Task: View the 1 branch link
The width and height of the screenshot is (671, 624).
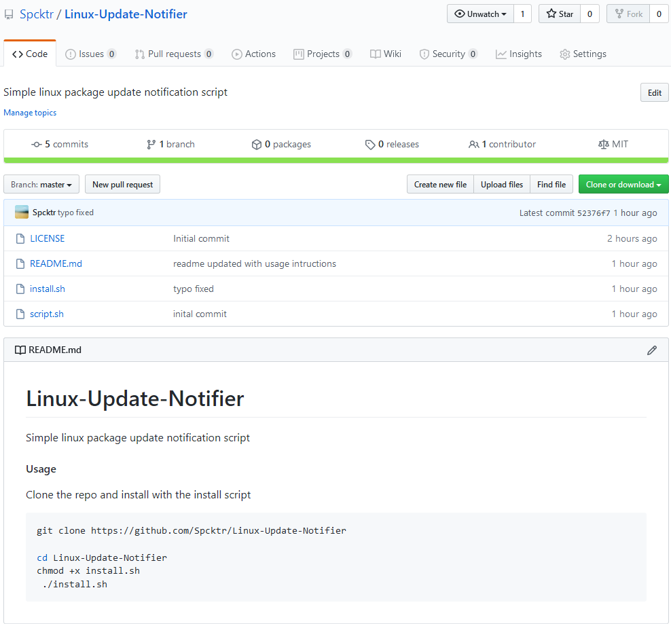Action: [x=170, y=145]
